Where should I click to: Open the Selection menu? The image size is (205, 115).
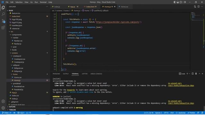click(x=19, y=2)
